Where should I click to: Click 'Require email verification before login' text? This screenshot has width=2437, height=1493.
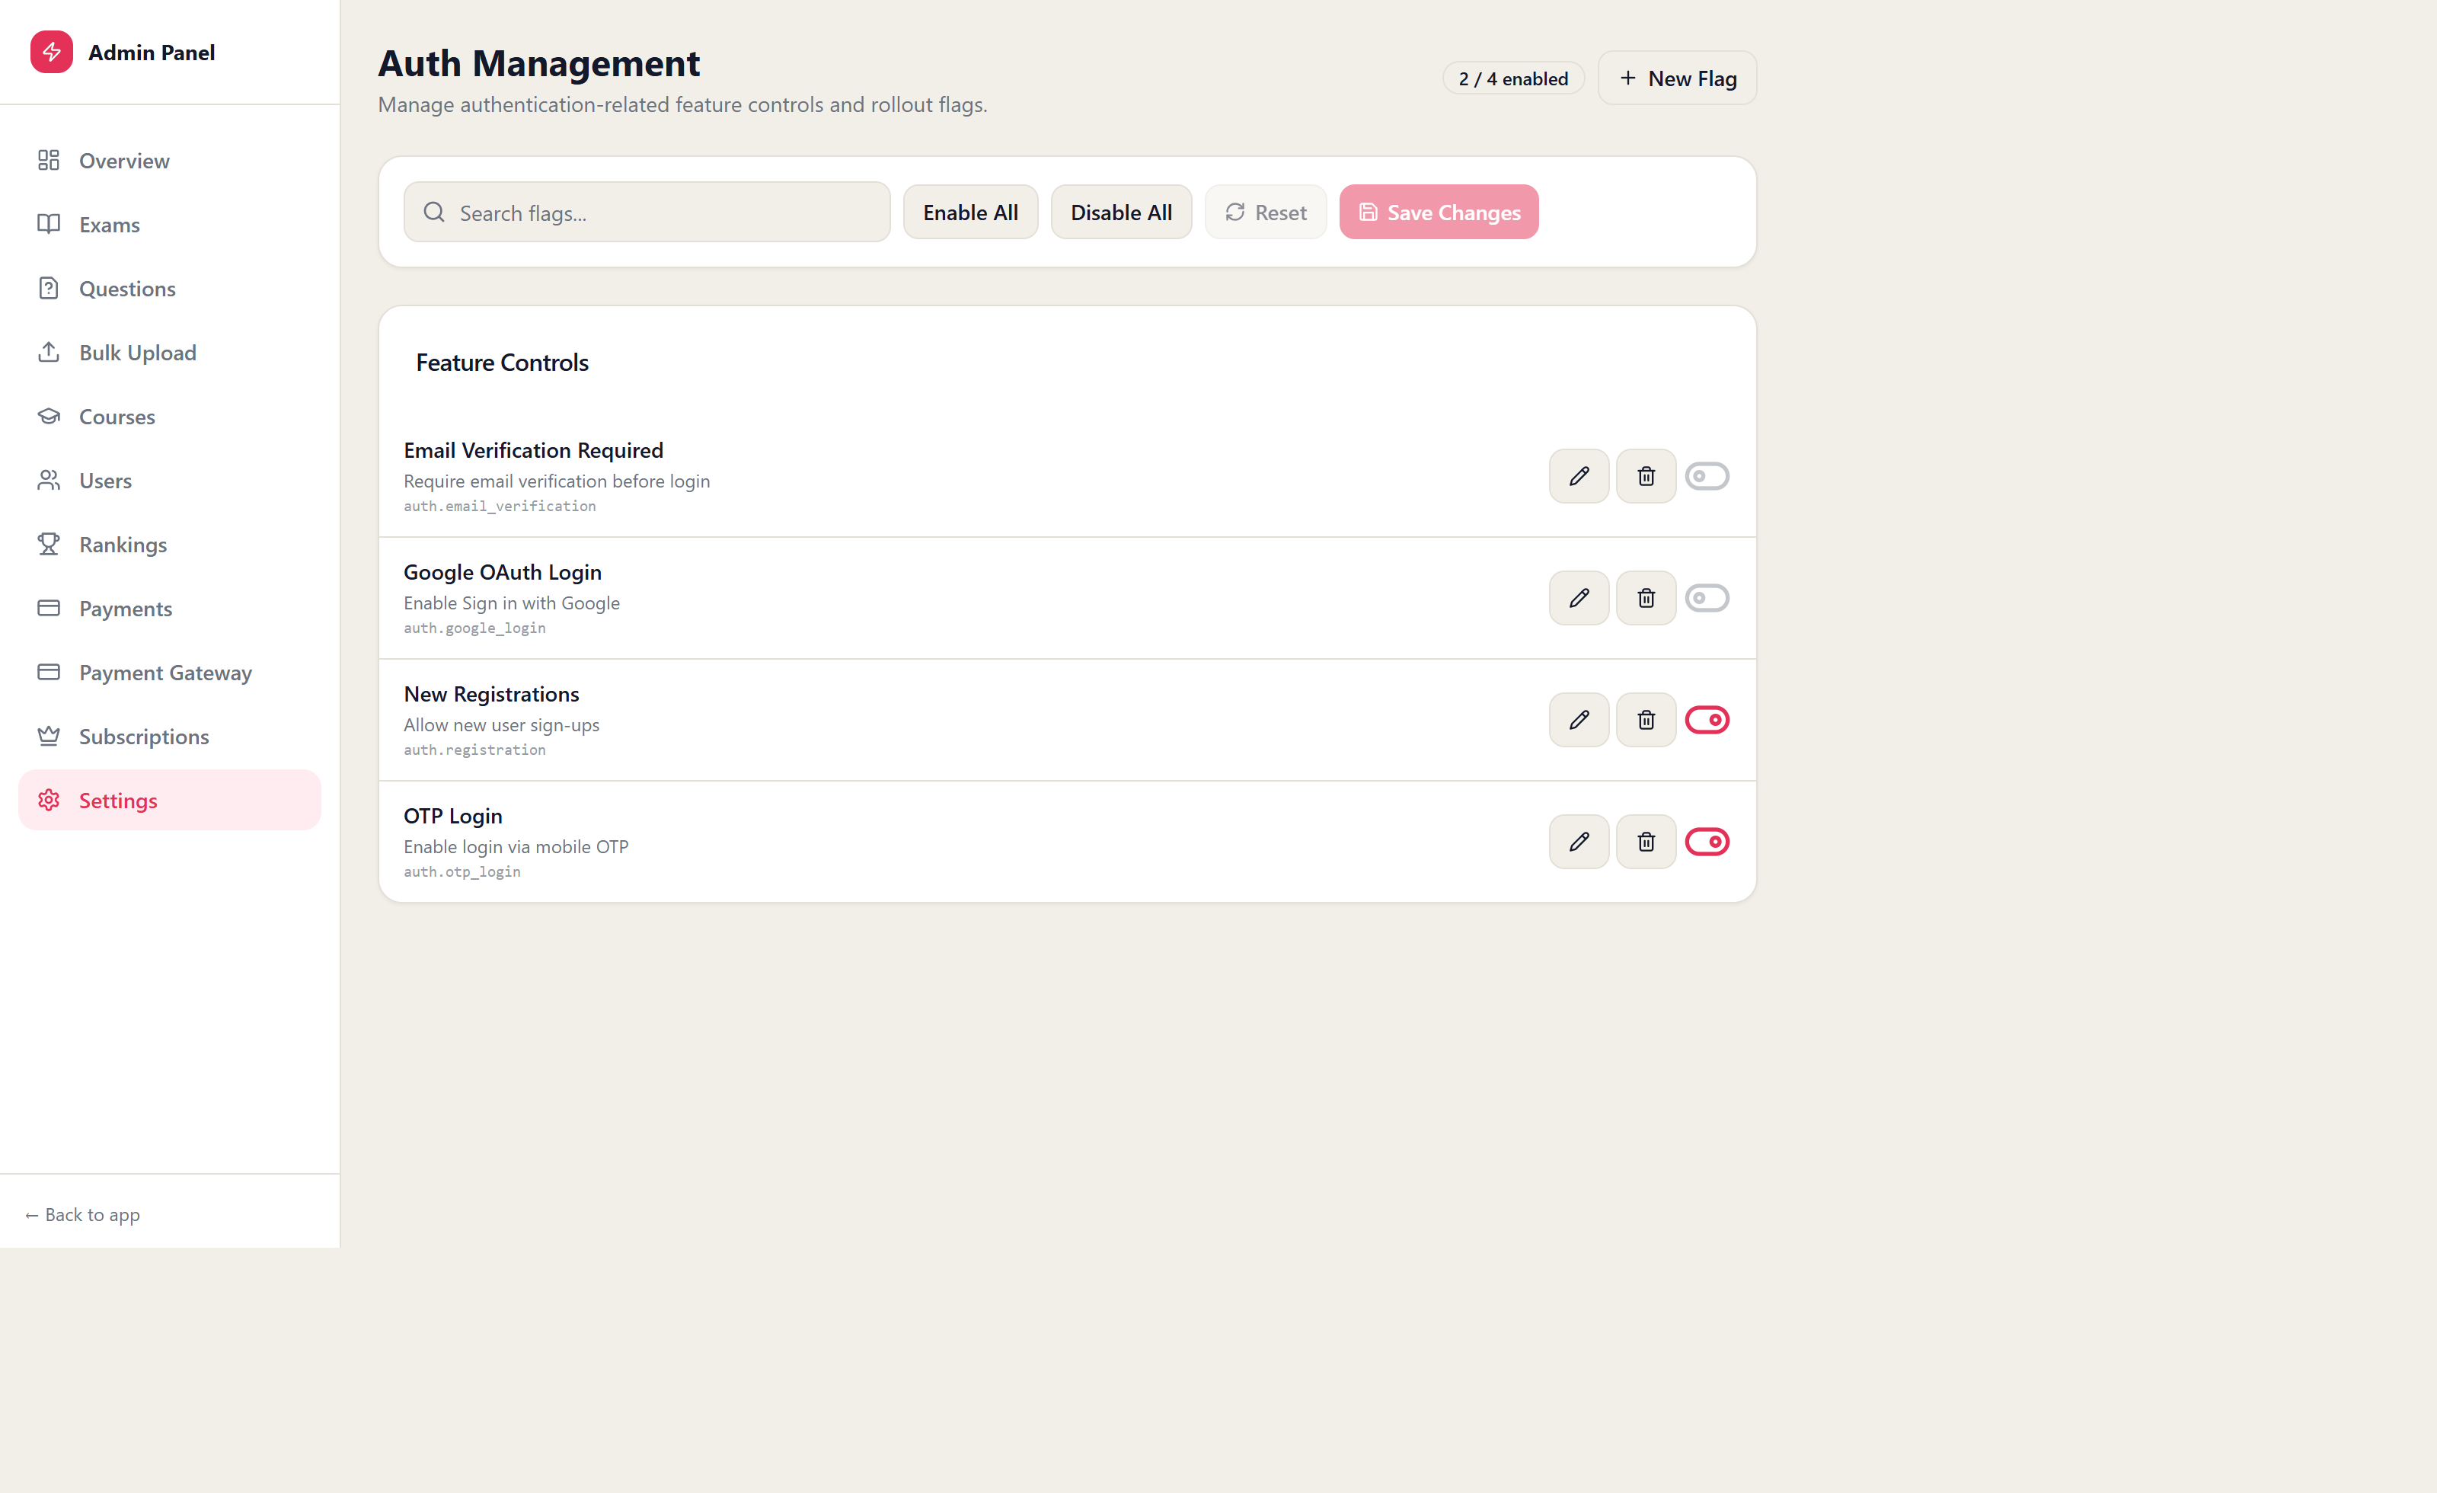point(557,481)
